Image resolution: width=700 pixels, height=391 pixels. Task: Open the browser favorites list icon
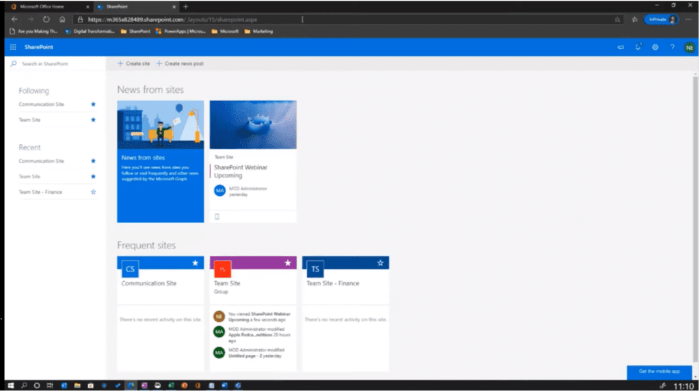pyautogui.click(x=634, y=19)
